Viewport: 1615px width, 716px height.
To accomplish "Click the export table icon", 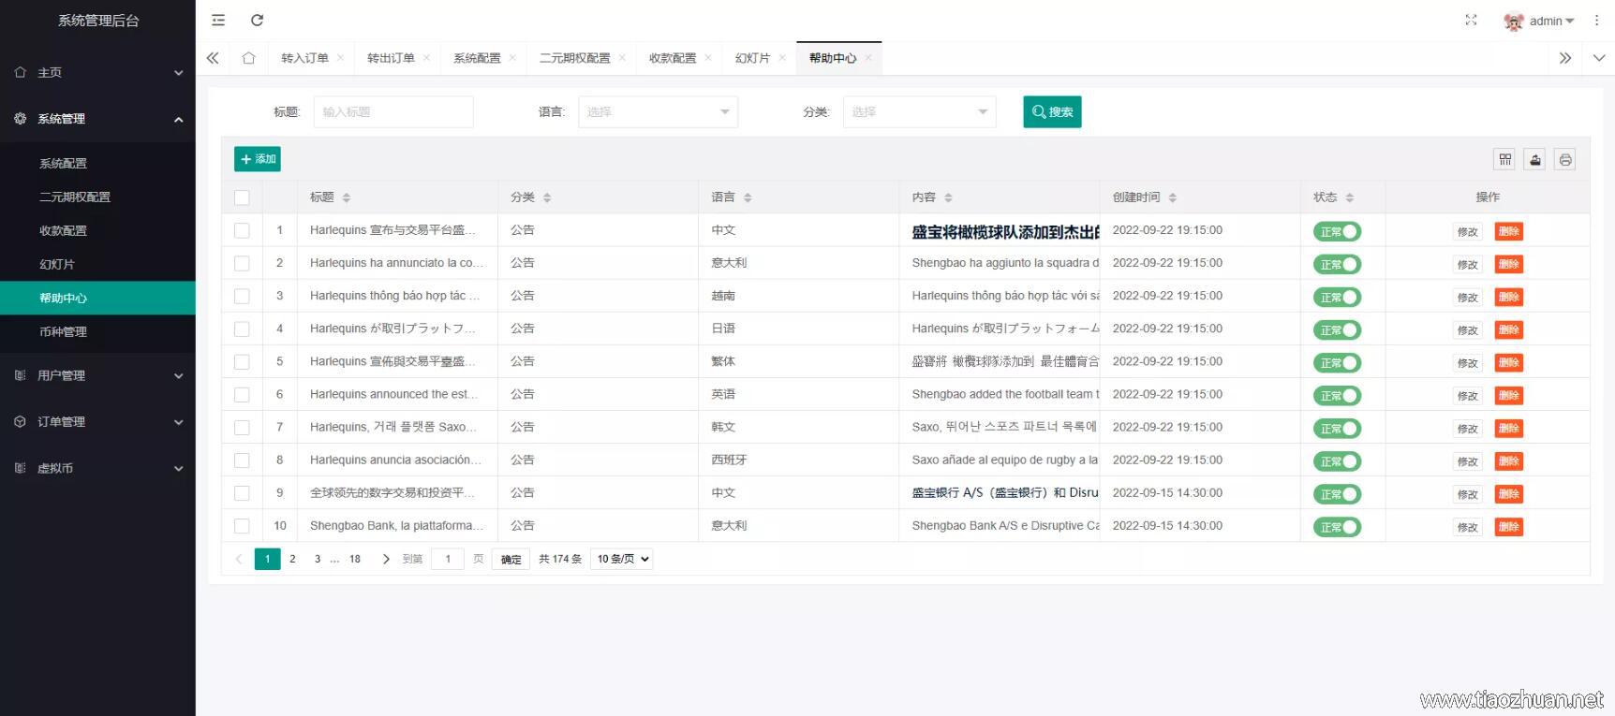I will pos(1534,159).
